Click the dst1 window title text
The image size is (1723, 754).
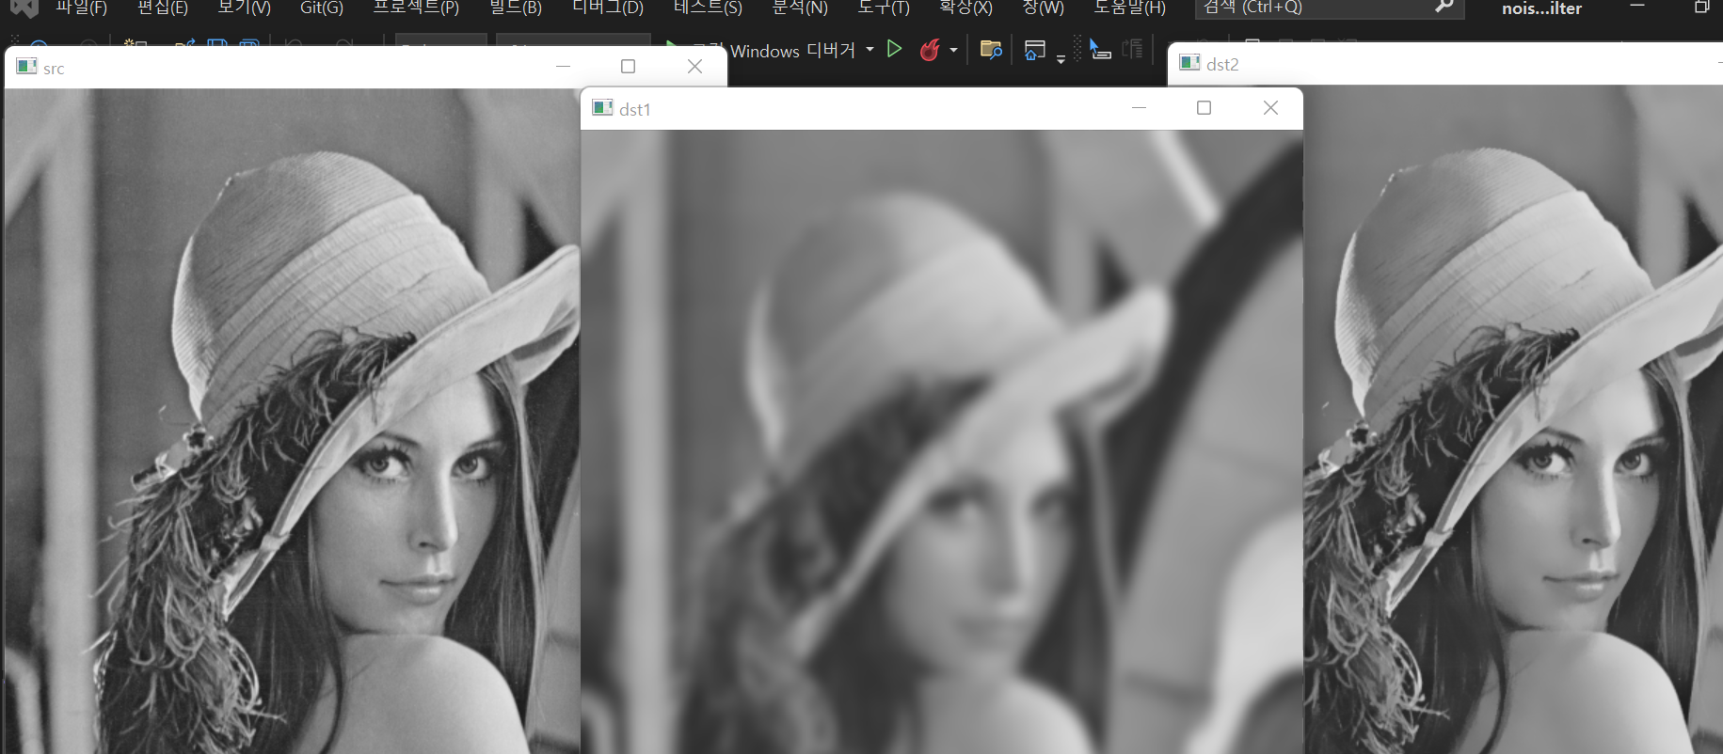[x=634, y=109]
